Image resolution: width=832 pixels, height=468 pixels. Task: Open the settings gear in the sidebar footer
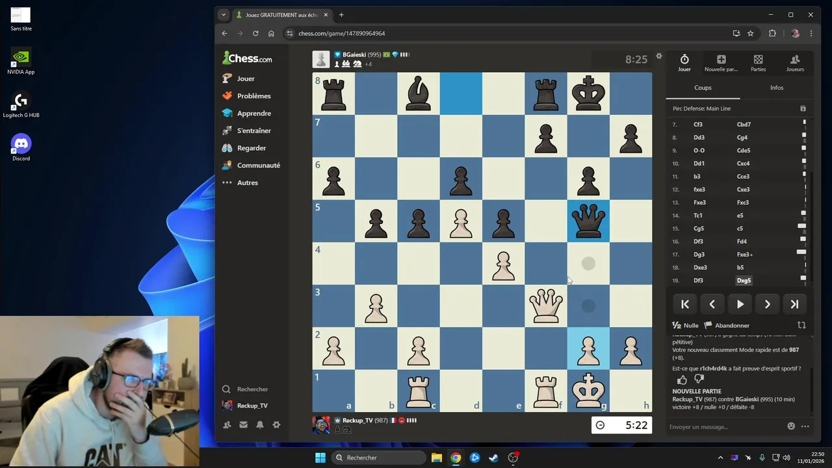point(276,424)
